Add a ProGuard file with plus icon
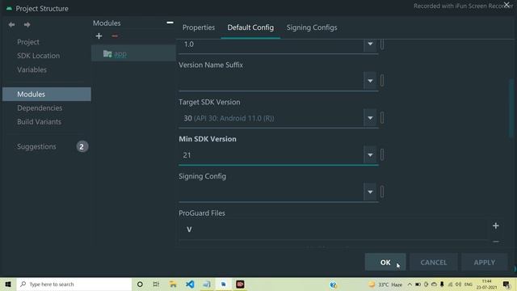The height and width of the screenshot is (291, 517). (x=495, y=226)
